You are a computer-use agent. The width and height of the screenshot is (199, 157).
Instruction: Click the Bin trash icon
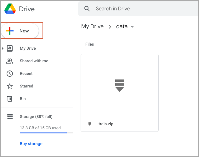tap(10, 99)
